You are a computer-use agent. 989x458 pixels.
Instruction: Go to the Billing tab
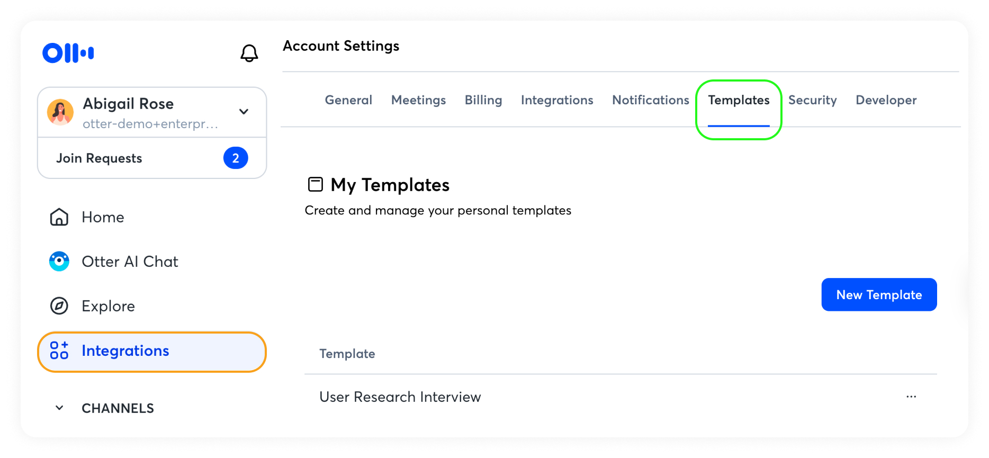pyautogui.click(x=483, y=100)
